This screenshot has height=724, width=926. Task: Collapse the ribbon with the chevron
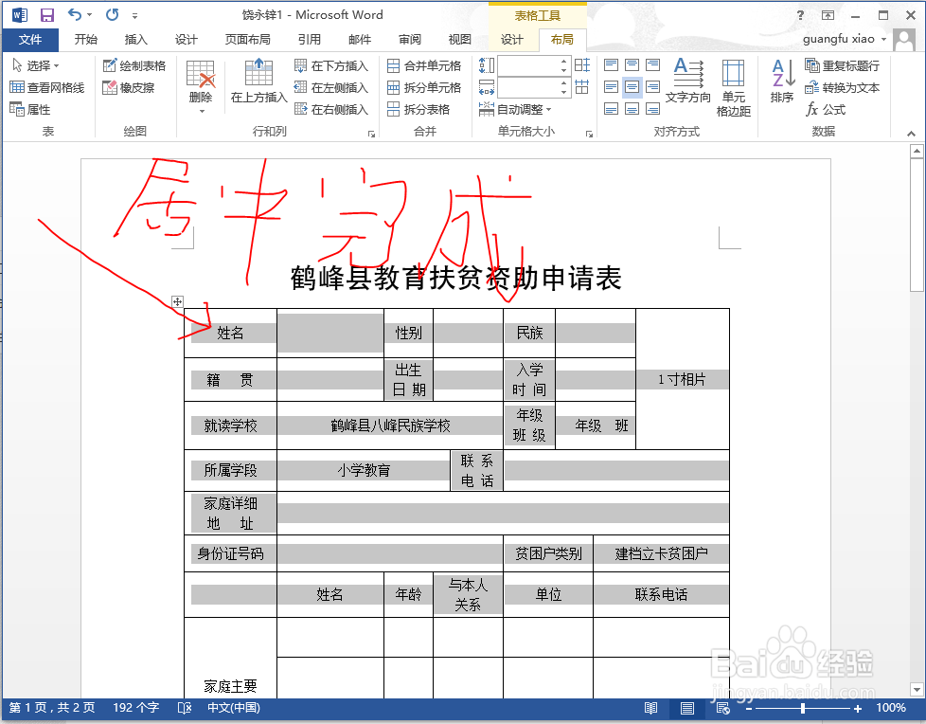(911, 135)
